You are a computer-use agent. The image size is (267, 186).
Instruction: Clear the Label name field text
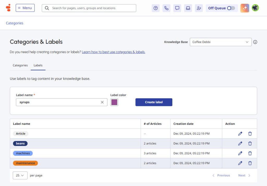(102, 102)
